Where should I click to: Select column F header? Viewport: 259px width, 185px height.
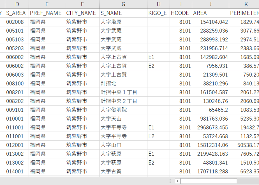click(x=82, y=4)
